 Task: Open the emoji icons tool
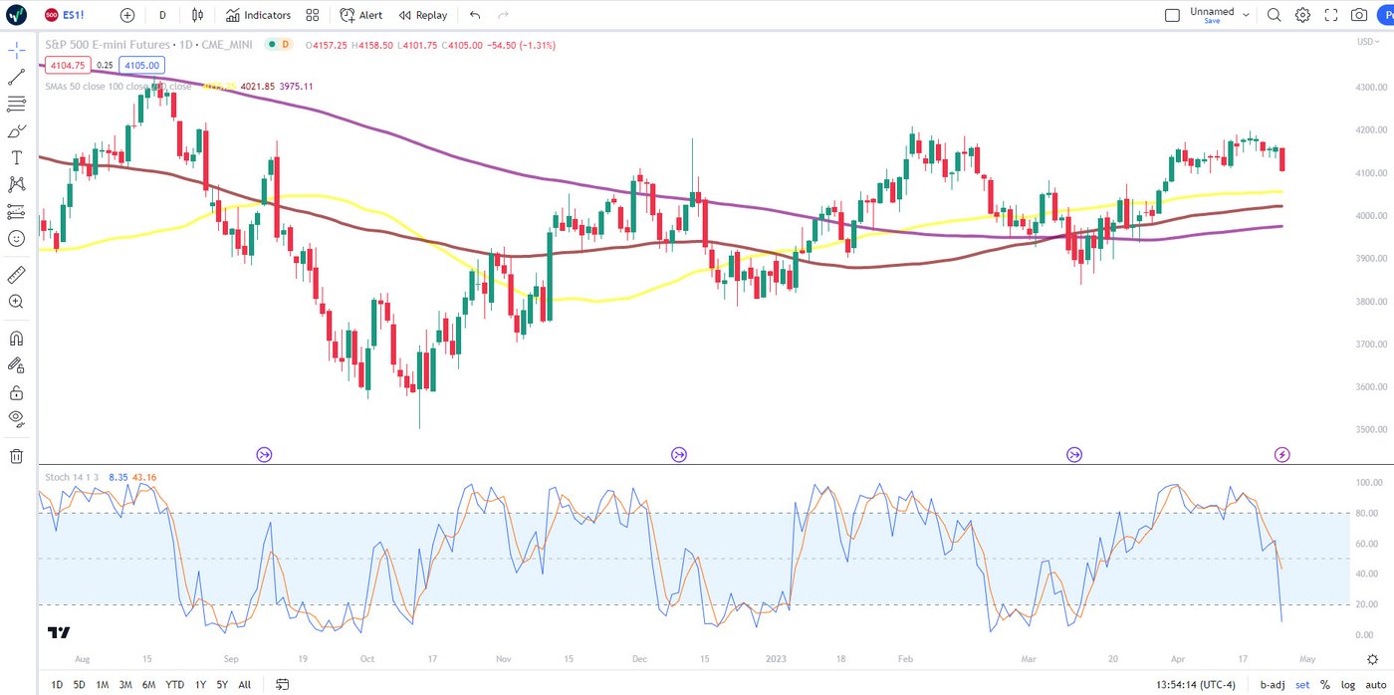17,238
